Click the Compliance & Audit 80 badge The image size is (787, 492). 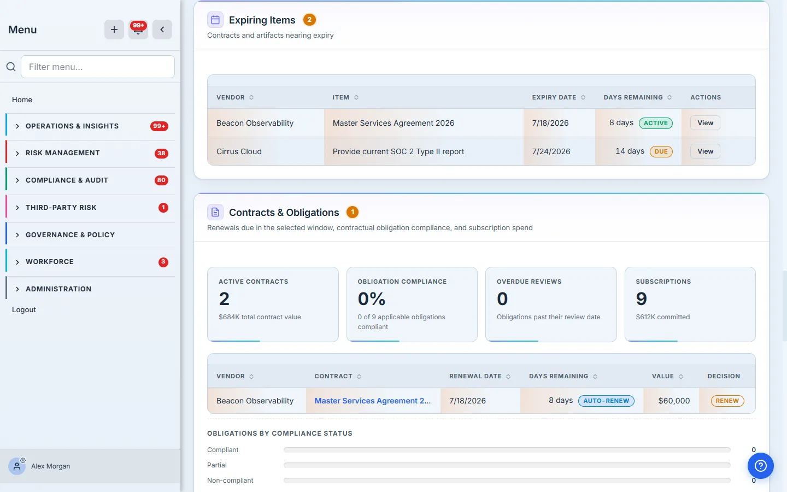click(161, 180)
